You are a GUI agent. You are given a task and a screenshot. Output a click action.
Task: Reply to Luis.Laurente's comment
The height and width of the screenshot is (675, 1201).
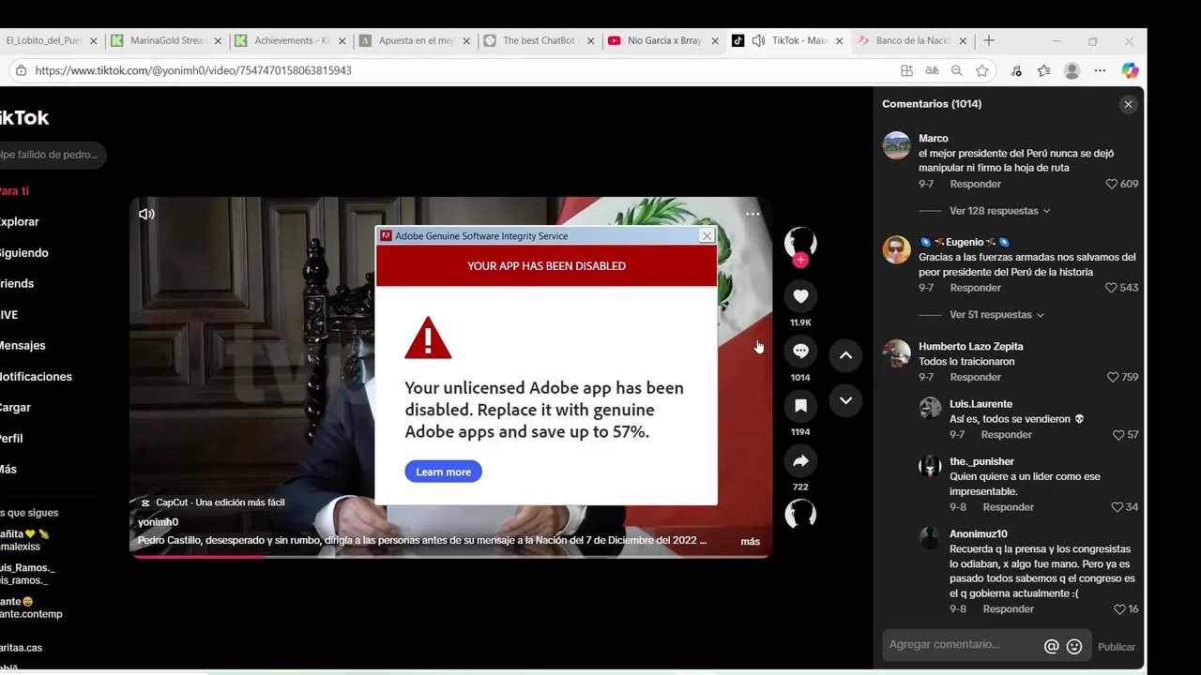tap(1006, 435)
